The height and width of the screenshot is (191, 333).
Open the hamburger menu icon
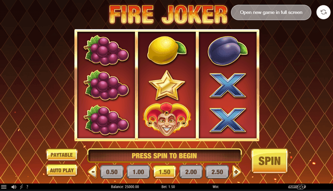pyautogui.click(x=4, y=187)
